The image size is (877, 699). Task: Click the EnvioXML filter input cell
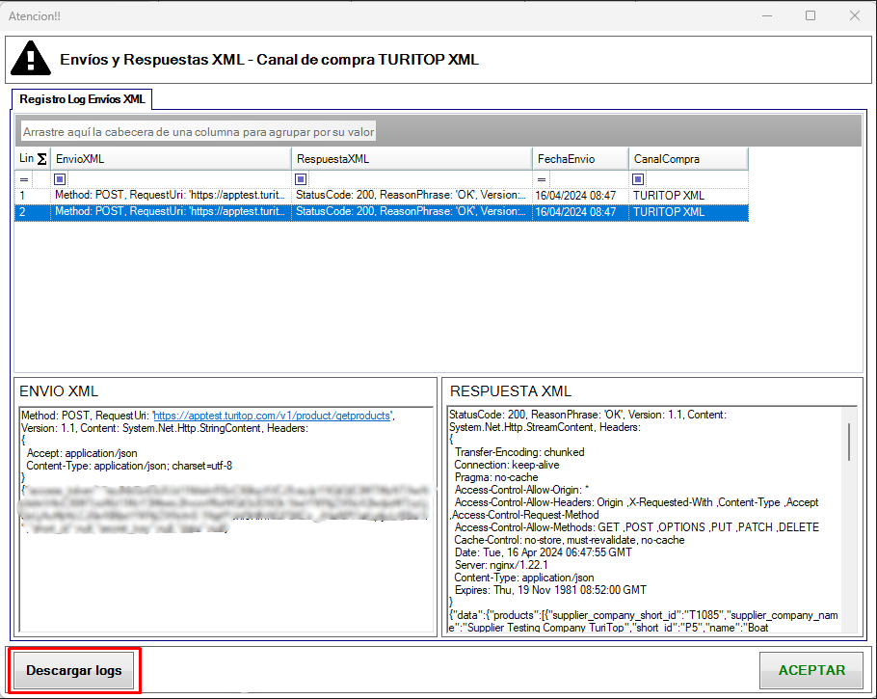(x=178, y=179)
